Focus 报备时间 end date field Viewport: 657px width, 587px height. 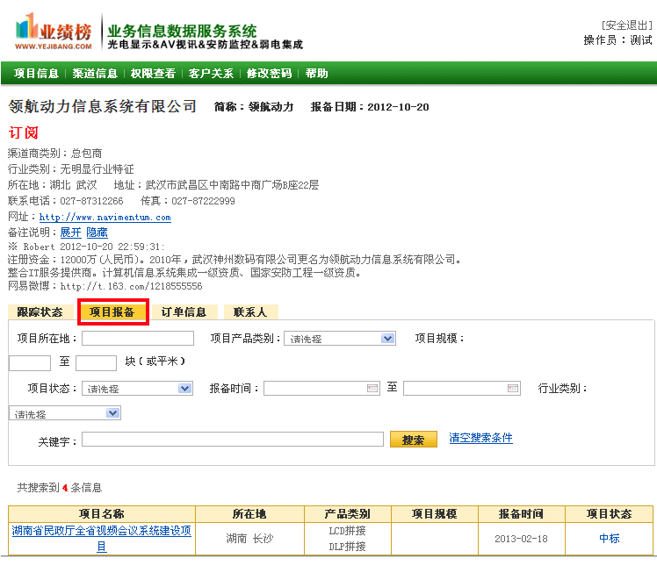point(462,389)
